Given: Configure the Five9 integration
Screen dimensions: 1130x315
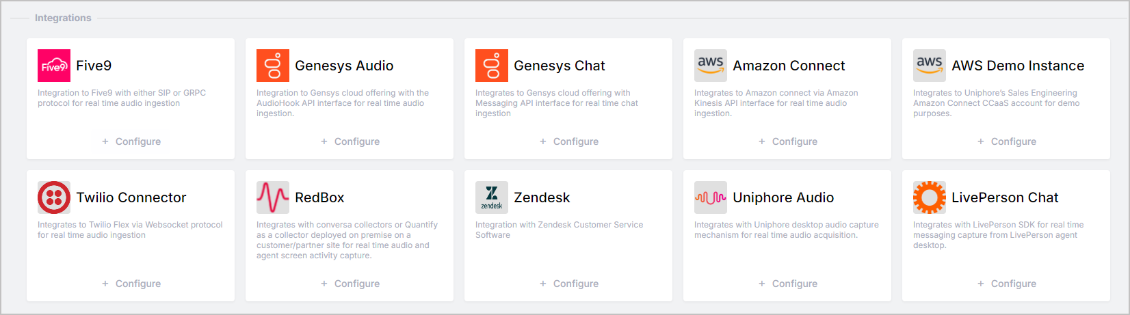Looking at the screenshot, I should [131, 141].
